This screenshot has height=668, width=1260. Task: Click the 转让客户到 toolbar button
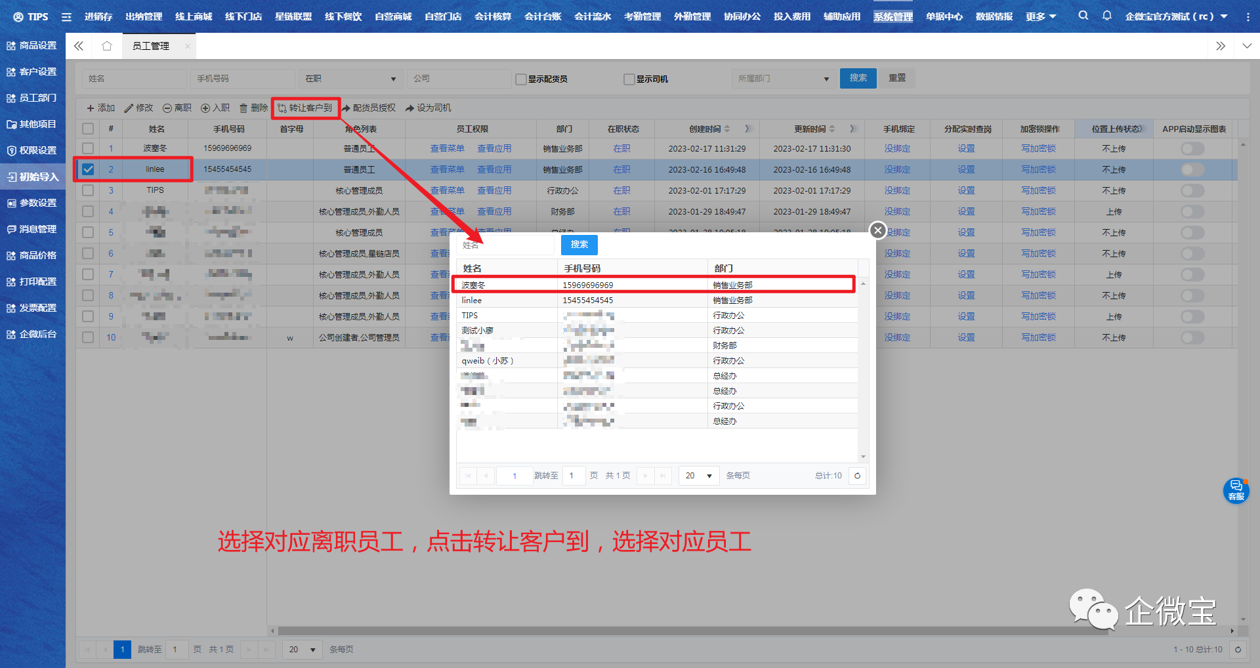point(305,108)
